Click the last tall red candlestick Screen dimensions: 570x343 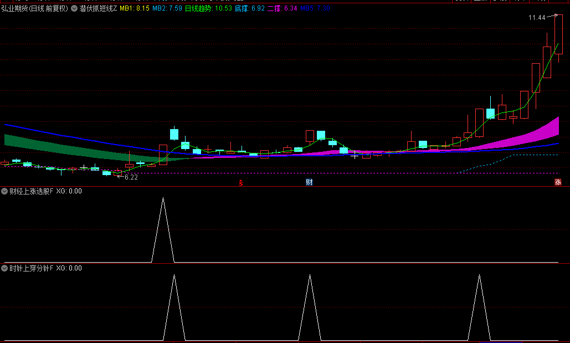point(558,34)
